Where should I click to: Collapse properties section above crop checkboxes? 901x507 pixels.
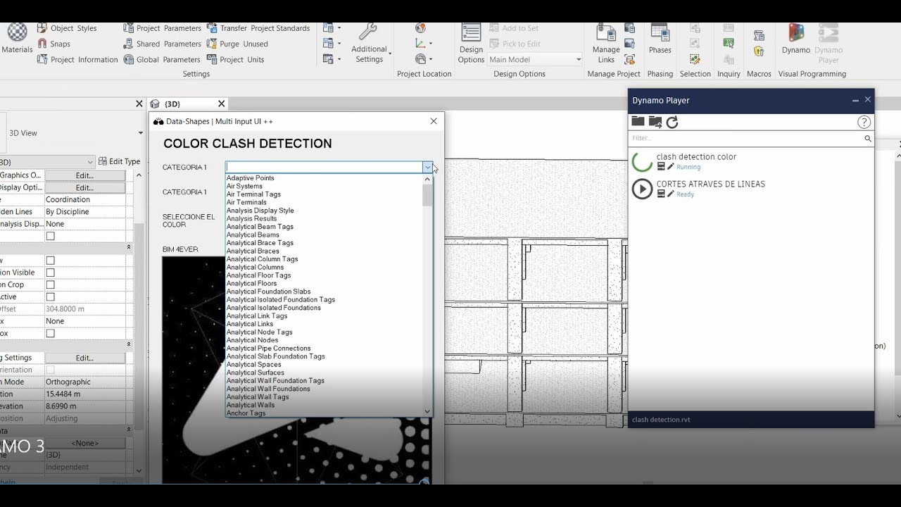(x=129, y=247)
